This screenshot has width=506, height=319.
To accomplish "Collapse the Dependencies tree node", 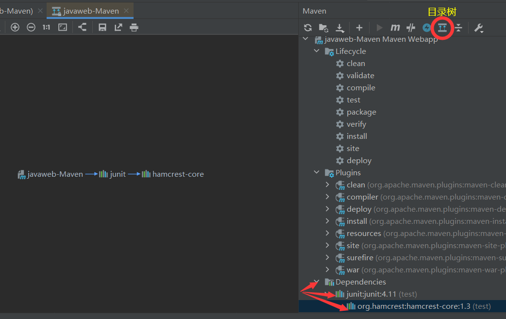I will click(317, 282).
